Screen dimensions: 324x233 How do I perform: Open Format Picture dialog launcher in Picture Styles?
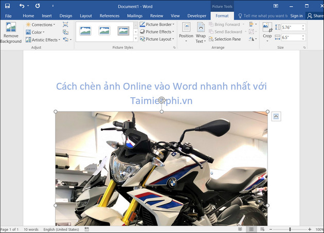[x=174, y=47]
